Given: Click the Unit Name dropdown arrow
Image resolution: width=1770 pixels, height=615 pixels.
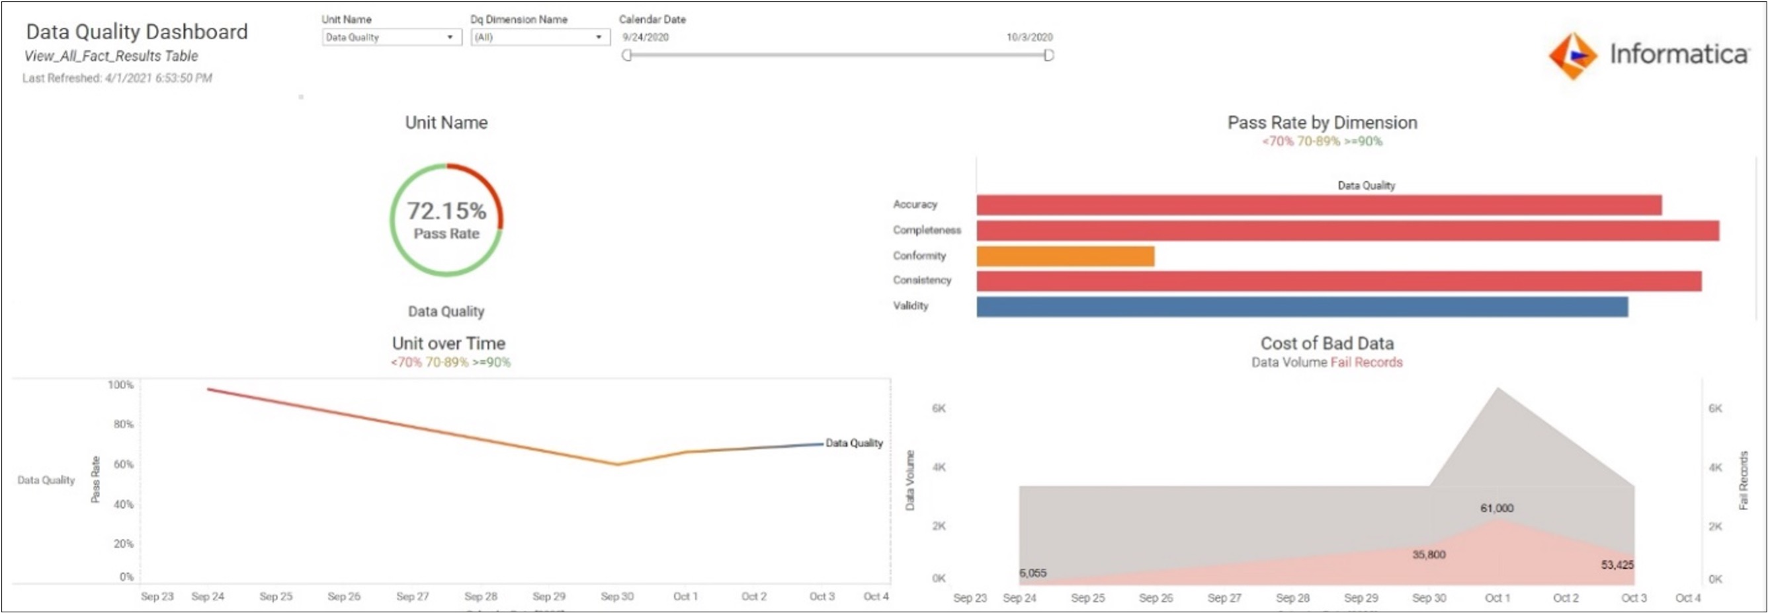Looking at the screenshot, I should tap(450, 37).
